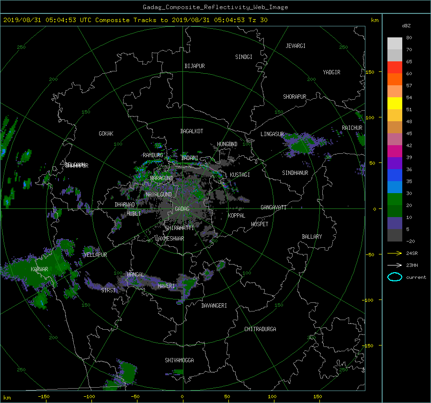This screenshot has height=403, width=431.
Task: Click the SHIRAHATTI city label
Action: 180,228
